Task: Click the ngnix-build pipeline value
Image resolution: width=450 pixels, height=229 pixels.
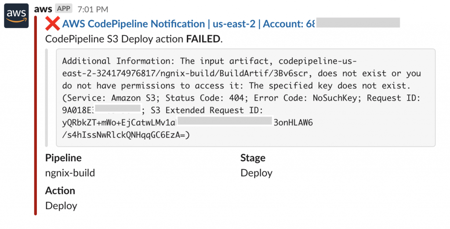Action: (x=70, y=173)
